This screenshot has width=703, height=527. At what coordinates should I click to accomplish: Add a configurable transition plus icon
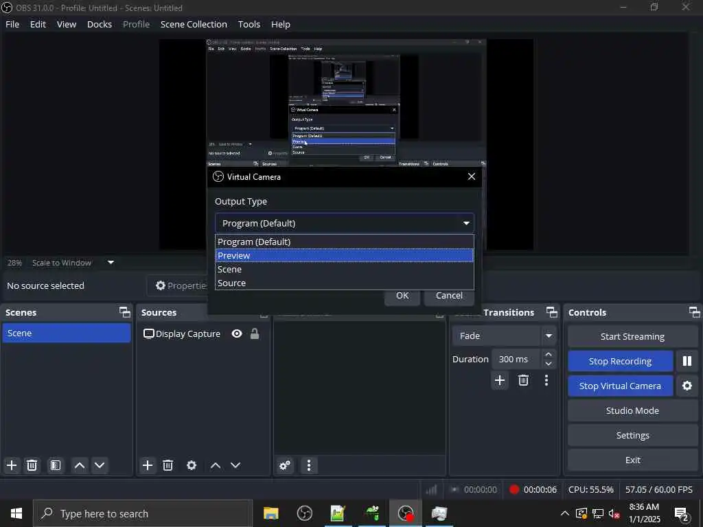tap(500, 380)
